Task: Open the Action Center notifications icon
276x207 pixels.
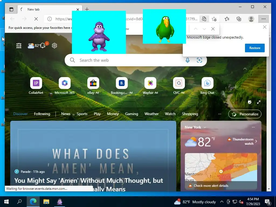Action: [268, 202]
